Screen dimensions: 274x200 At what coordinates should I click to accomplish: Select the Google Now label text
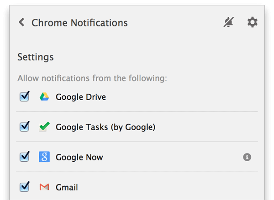tap(79, 158)
